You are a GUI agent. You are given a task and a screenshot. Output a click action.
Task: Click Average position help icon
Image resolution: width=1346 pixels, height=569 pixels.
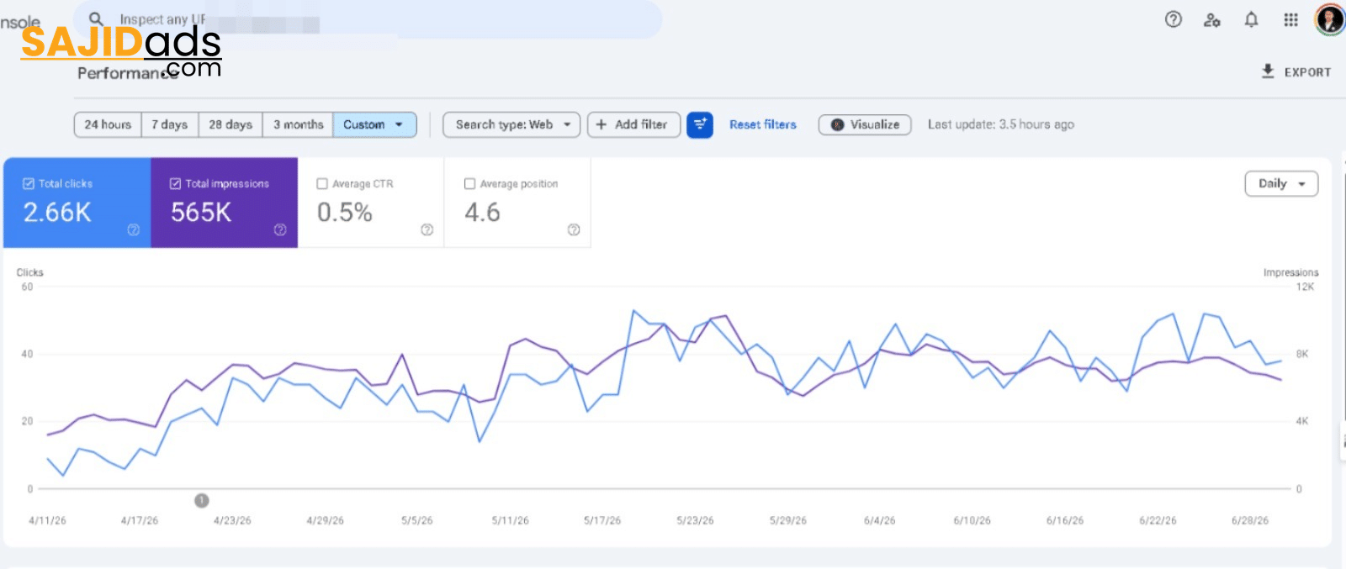coord(574,229)
